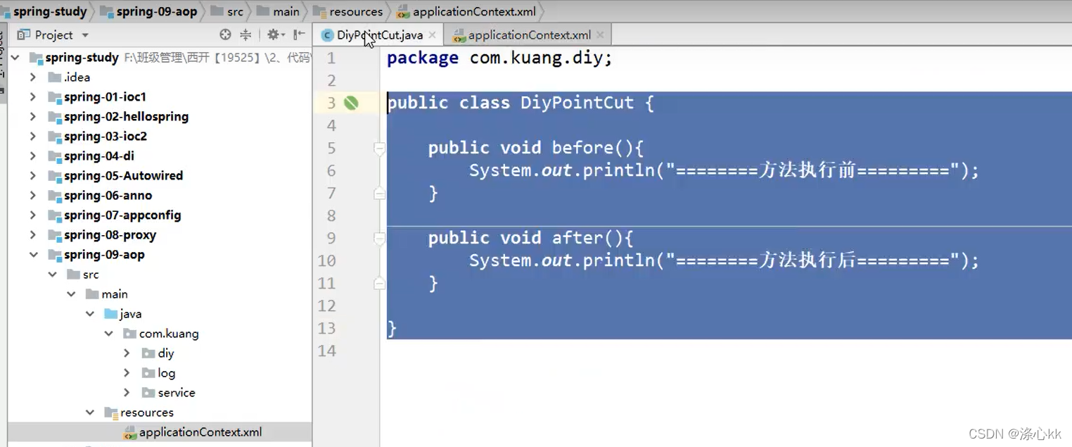Expand the spring-05-Autowired module
This screenshot has height=447, width=1072.
pos(33,176)
